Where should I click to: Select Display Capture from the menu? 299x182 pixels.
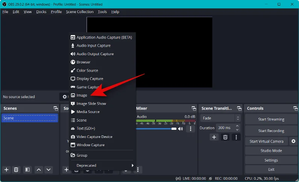pos(102,79)
